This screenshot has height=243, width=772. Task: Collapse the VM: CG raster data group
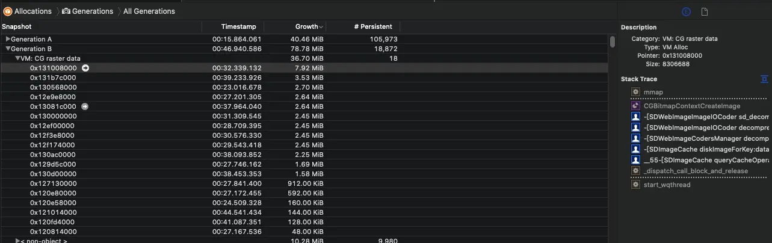point(18,58)
